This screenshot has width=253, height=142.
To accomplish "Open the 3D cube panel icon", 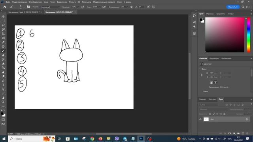I will coord(194,34).
